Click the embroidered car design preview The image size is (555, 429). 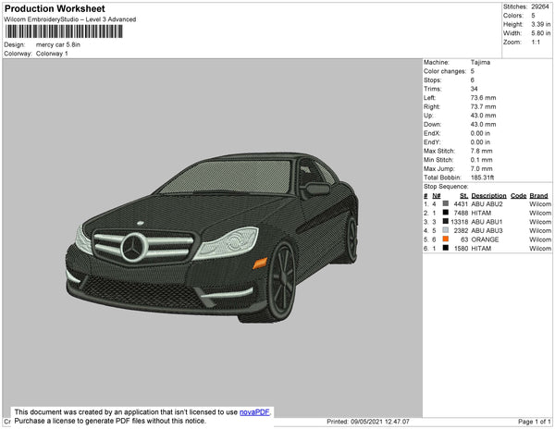click(212, 237)
